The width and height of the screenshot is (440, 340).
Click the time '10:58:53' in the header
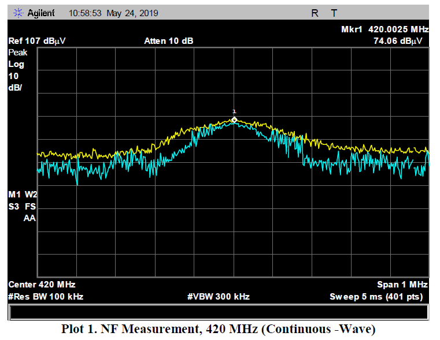(x=85, y=13)
